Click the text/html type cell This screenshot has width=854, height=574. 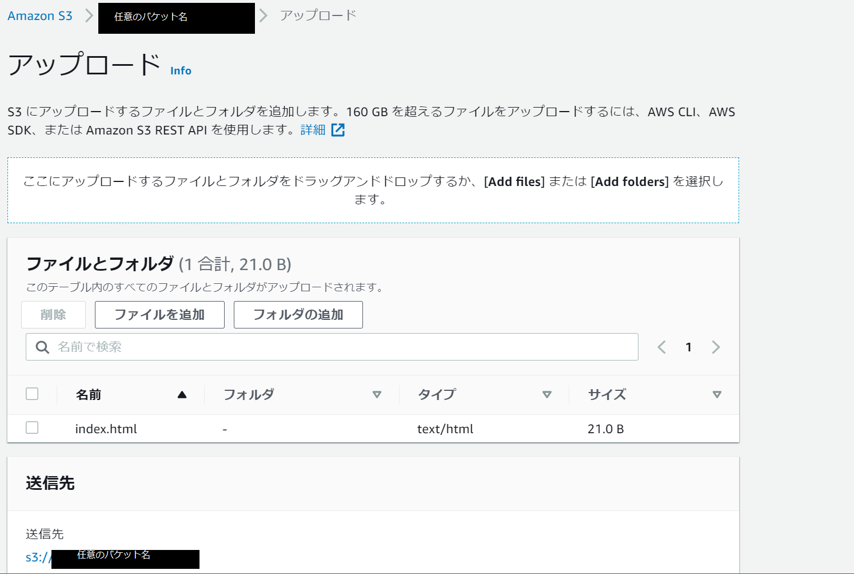[445, 429]
